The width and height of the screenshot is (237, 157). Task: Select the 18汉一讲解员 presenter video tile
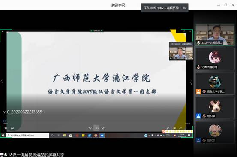[215, 35]
